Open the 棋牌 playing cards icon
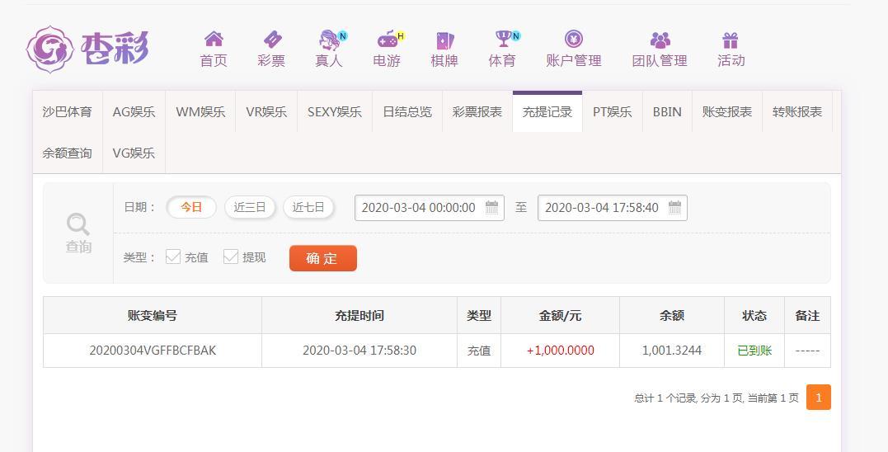The width and height of the screenshot is (888, 452). [x=444, y=40]
